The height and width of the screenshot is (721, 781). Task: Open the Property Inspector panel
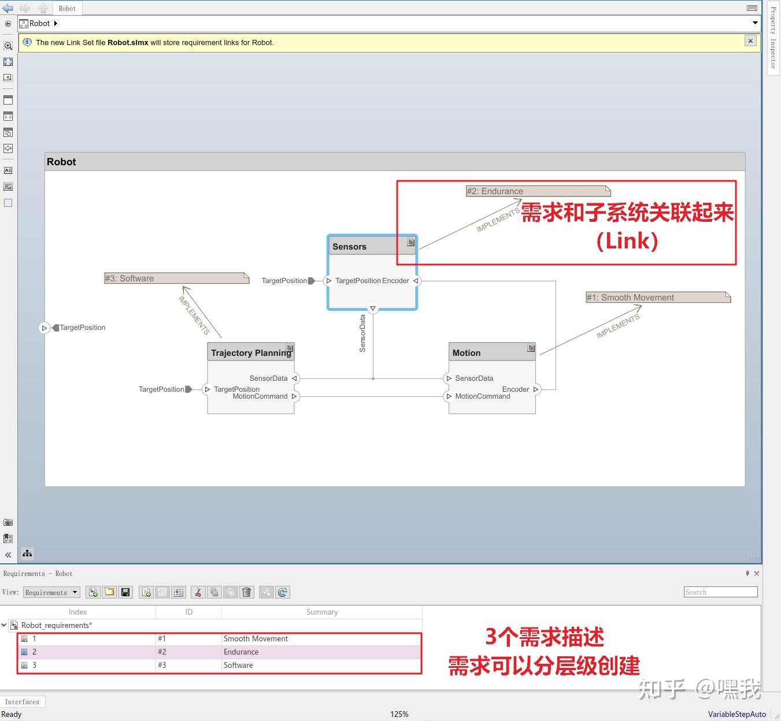pyautogui.click(x=773, y=35)
